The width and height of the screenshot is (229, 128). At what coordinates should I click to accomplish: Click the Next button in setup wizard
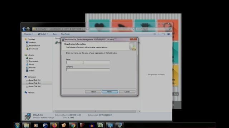110,92
